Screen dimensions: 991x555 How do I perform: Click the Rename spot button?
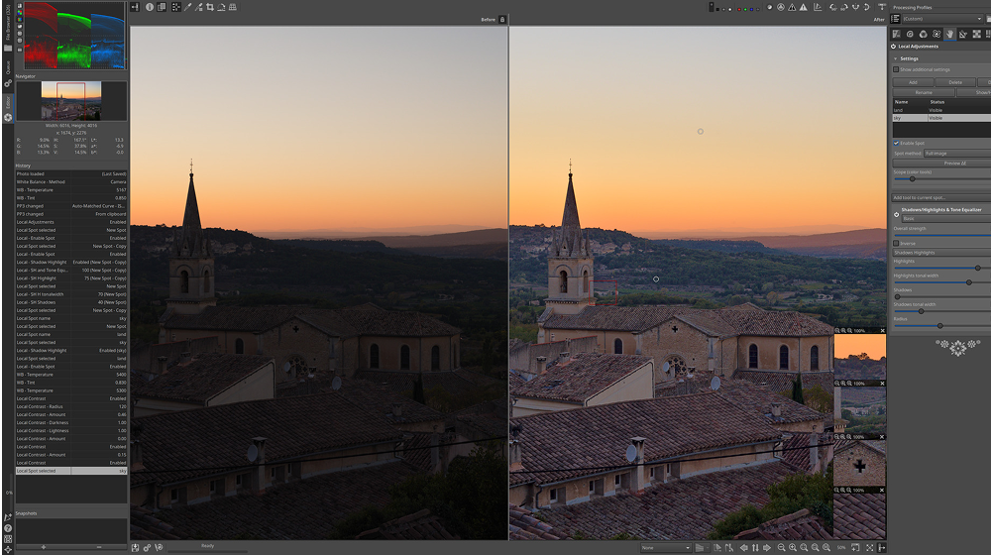(x=924, y=92)
